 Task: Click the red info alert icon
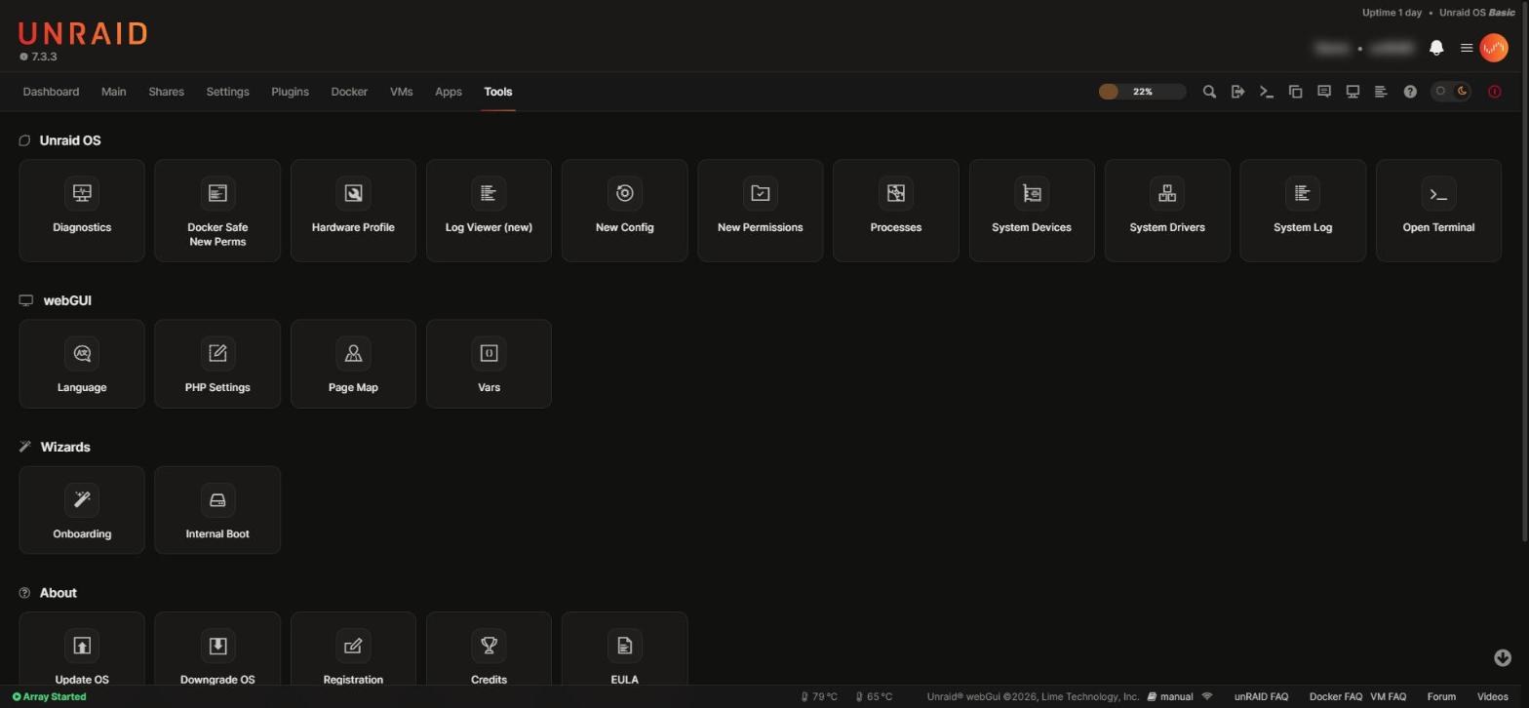click(1494, 92)
